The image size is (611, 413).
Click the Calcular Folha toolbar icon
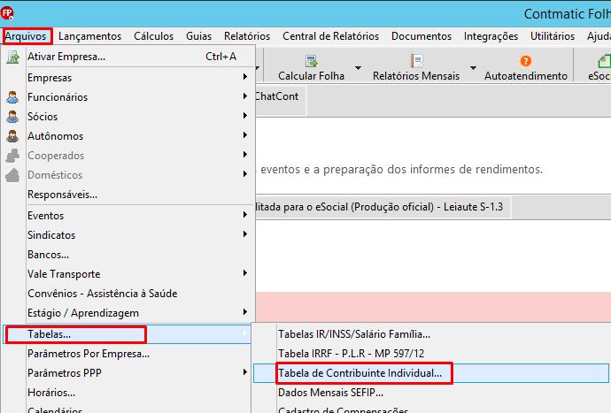[x=312, y=61]
